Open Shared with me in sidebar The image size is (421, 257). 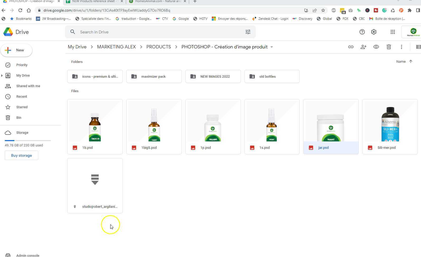[x=28, y=86]
